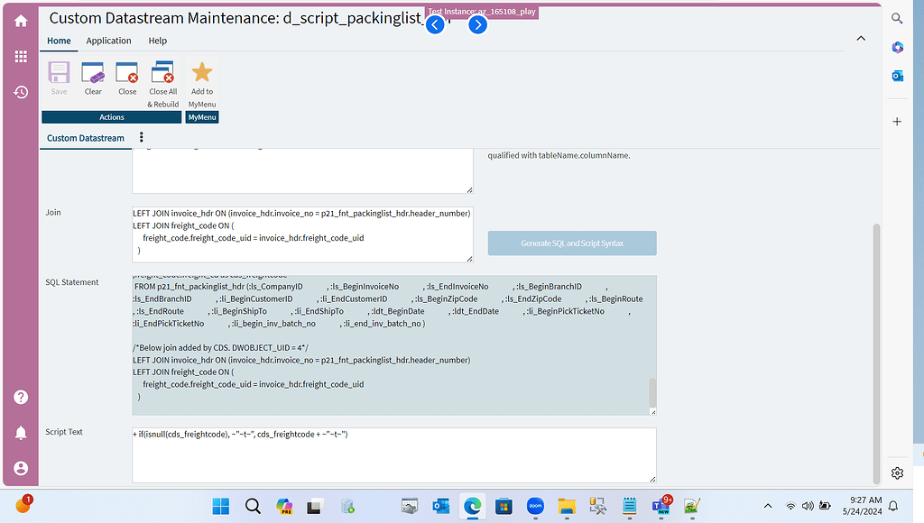This screenshot has width=924, height=523.
Task: Open the three-dot menu beside Custom Datastream
Action: (141, 137)
